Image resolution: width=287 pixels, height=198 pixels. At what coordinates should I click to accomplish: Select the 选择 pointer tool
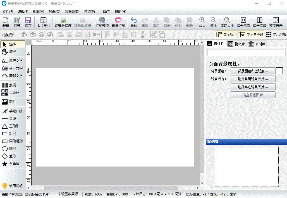coord(13,44)
